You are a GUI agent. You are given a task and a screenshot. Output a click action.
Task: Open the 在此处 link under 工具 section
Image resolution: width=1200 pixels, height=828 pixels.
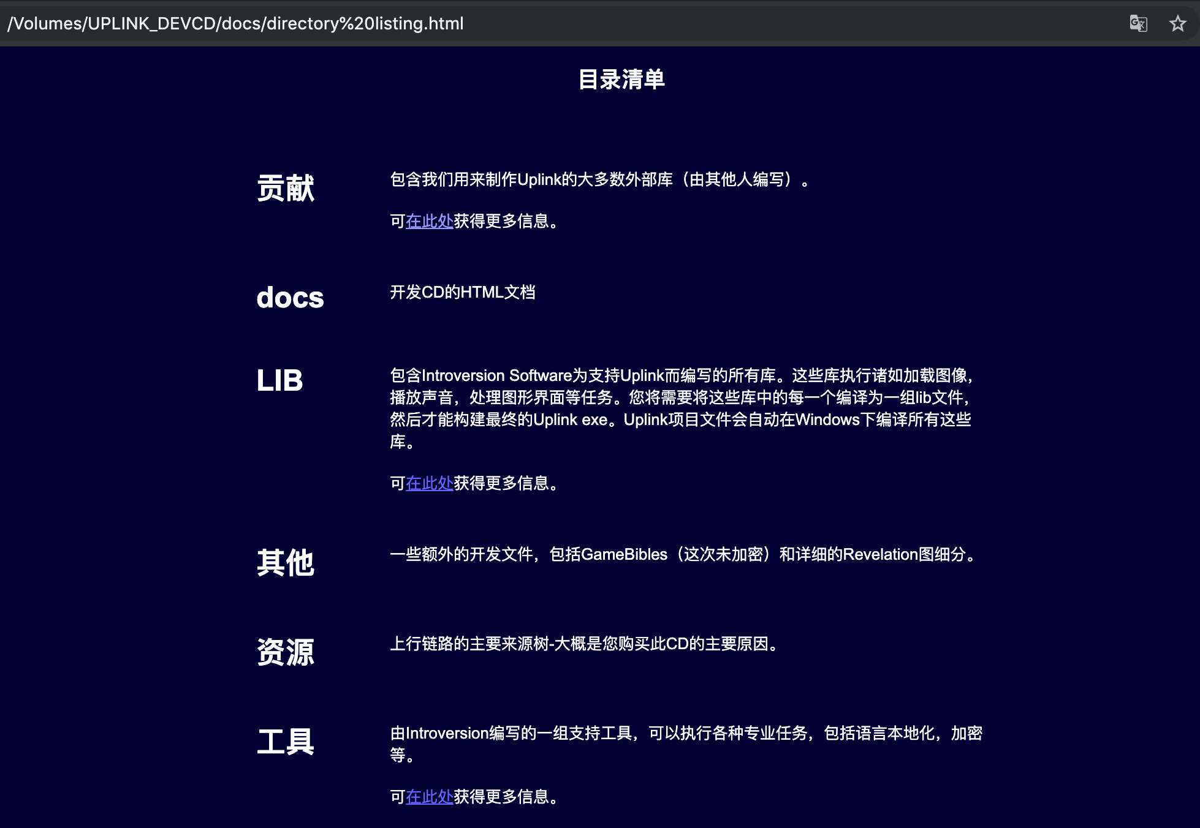(x=429, y=797)
